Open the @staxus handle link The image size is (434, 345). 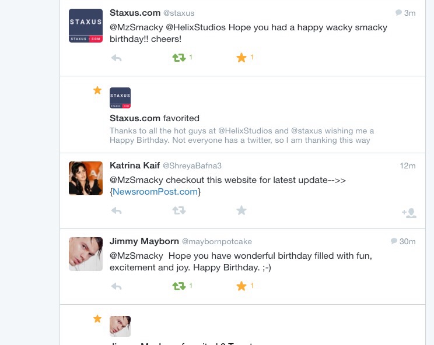pos(179,13)
